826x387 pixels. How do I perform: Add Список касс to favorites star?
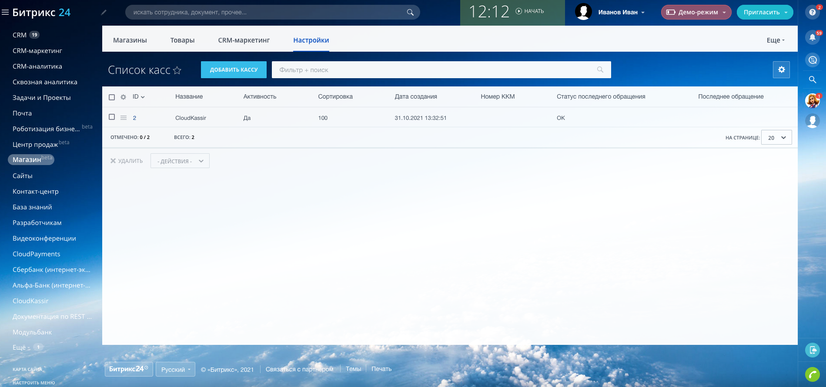[177, 70]
